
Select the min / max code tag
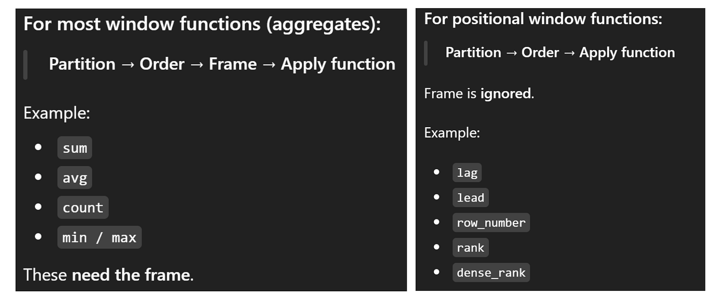(x=99, y=237)
